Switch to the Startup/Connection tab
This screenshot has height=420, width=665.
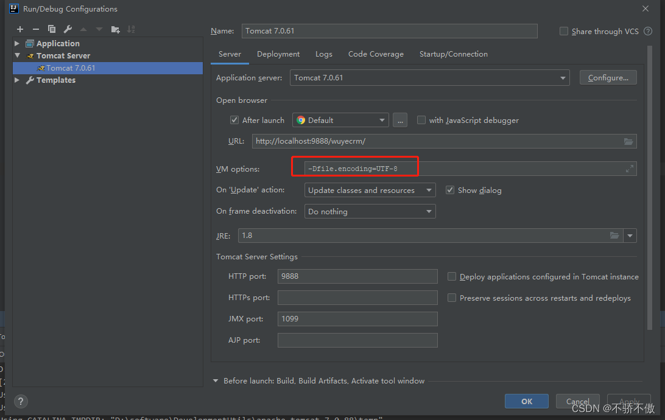click(453, 54)
